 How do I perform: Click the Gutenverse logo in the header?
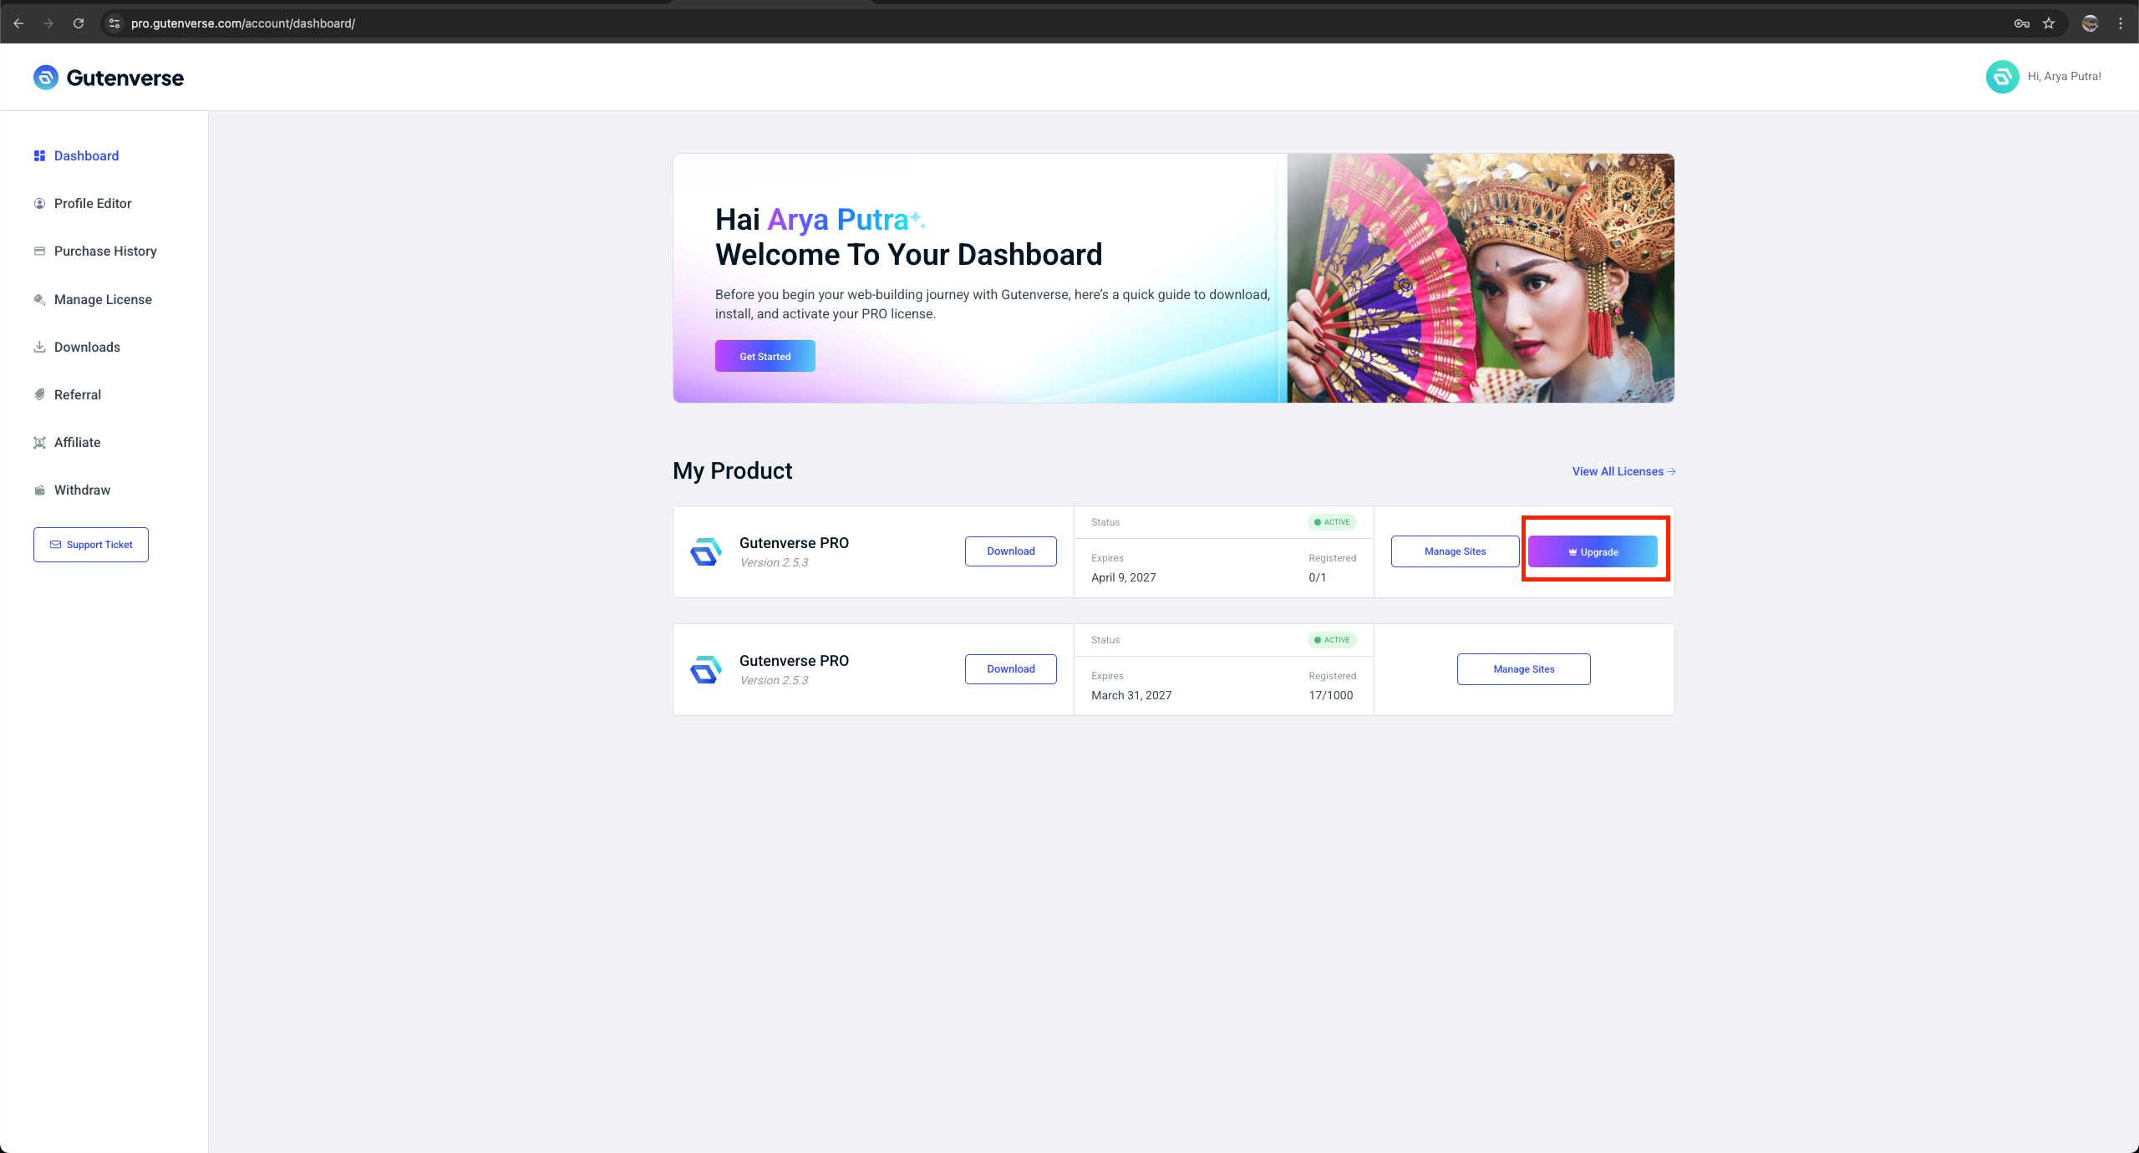coord(109,78)
